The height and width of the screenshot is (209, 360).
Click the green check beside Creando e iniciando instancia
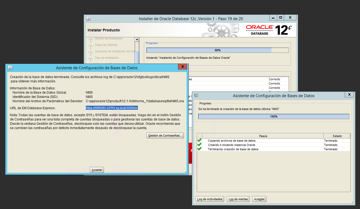coord(199,145)
